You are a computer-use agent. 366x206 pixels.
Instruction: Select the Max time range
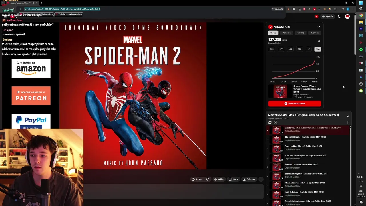click(318, 49)
